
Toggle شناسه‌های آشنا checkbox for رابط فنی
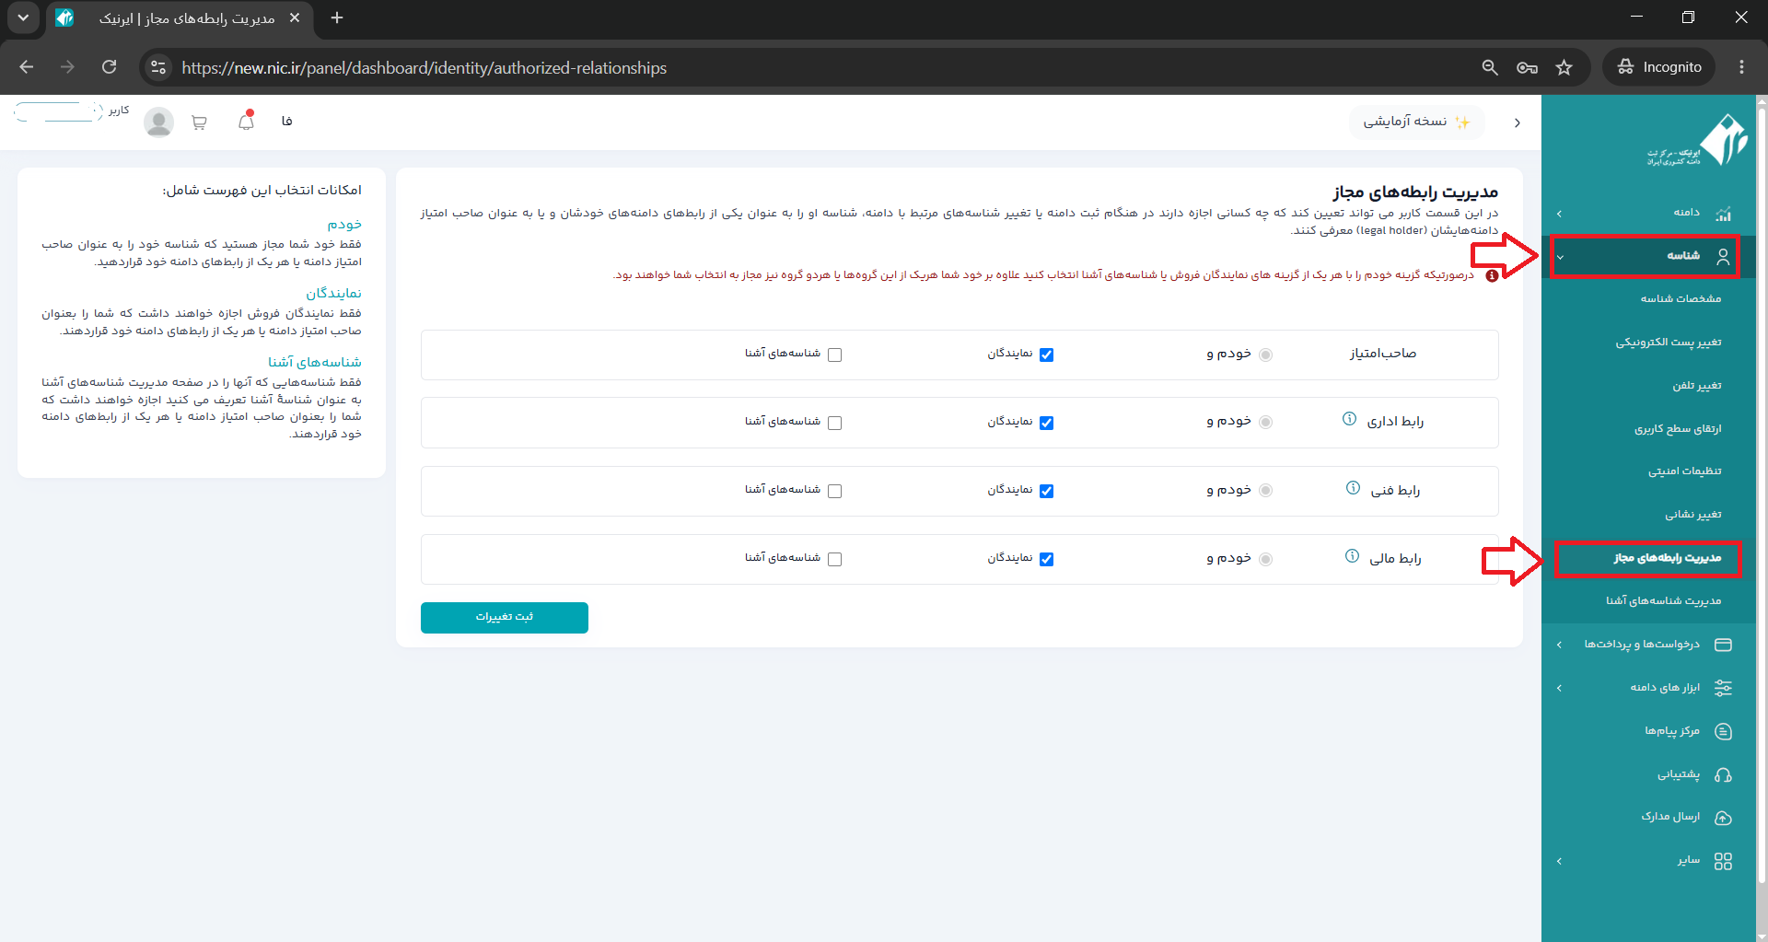834,491
